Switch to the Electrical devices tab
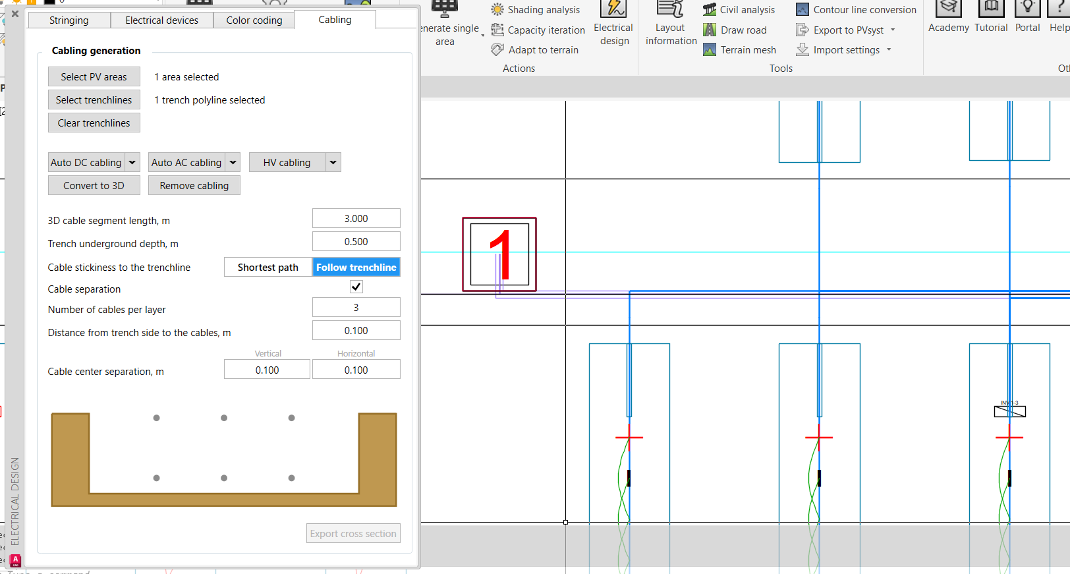 tap(161, 20)
